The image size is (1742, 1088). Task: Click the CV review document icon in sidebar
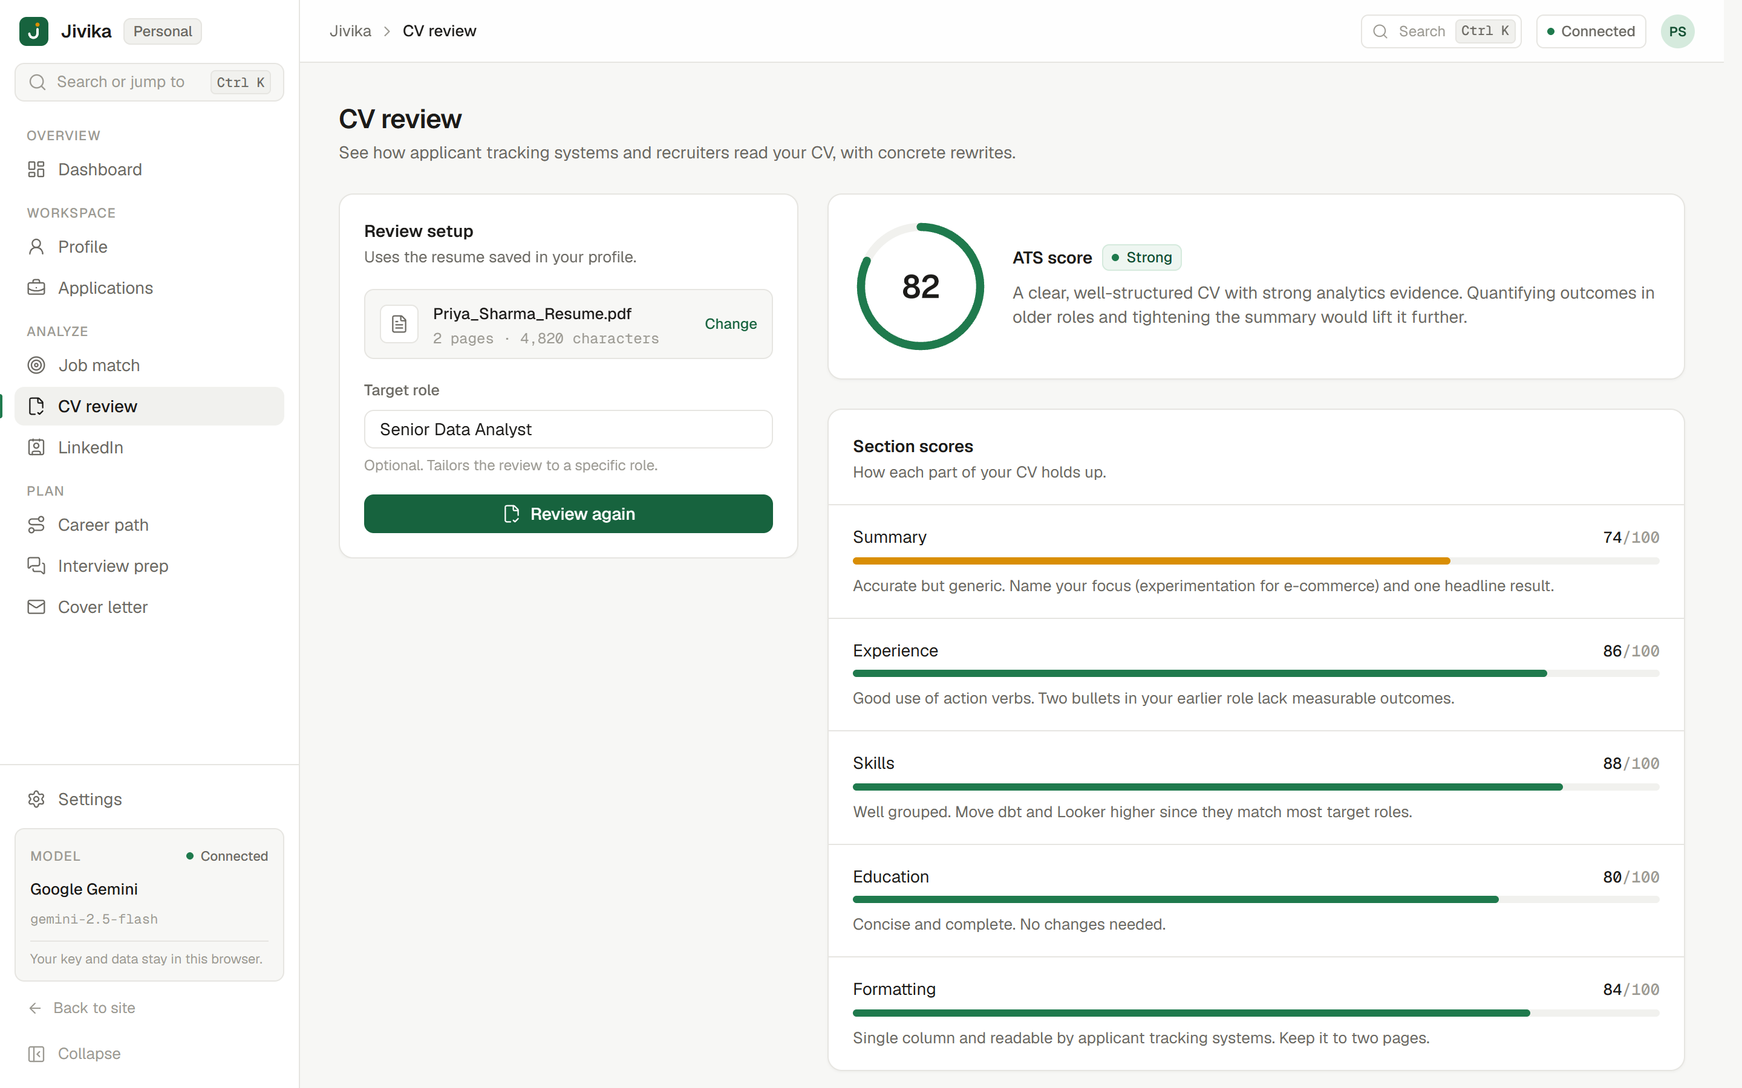coord(36,406)
